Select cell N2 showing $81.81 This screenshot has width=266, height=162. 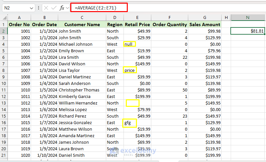pyautogui.click(x=248, y=31)
